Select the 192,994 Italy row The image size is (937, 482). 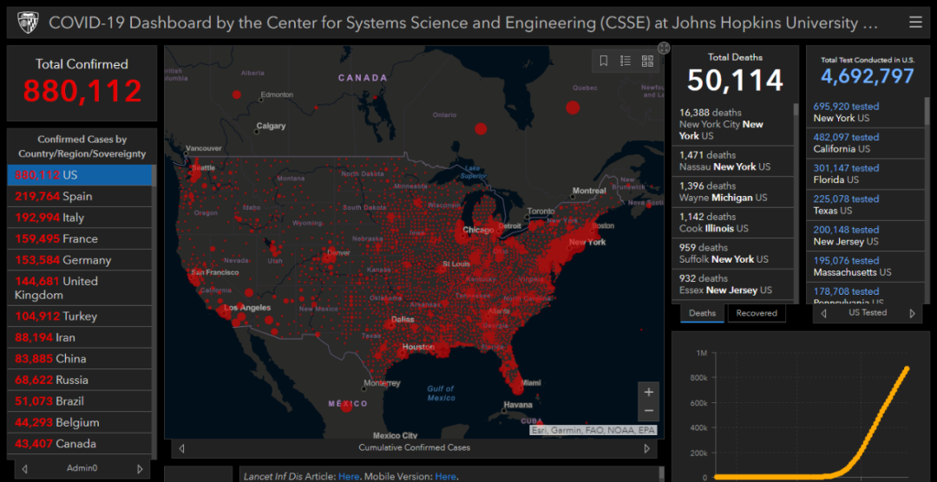click(80, 218)
